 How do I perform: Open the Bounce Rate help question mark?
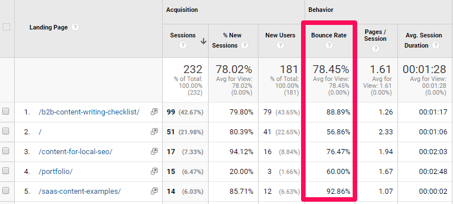(x=329, y=45)
